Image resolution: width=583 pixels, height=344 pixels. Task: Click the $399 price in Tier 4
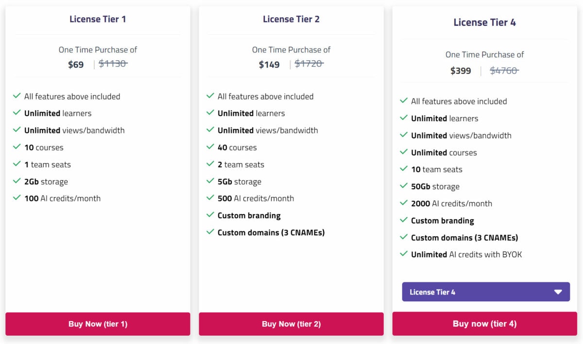(x=461, y=70)
